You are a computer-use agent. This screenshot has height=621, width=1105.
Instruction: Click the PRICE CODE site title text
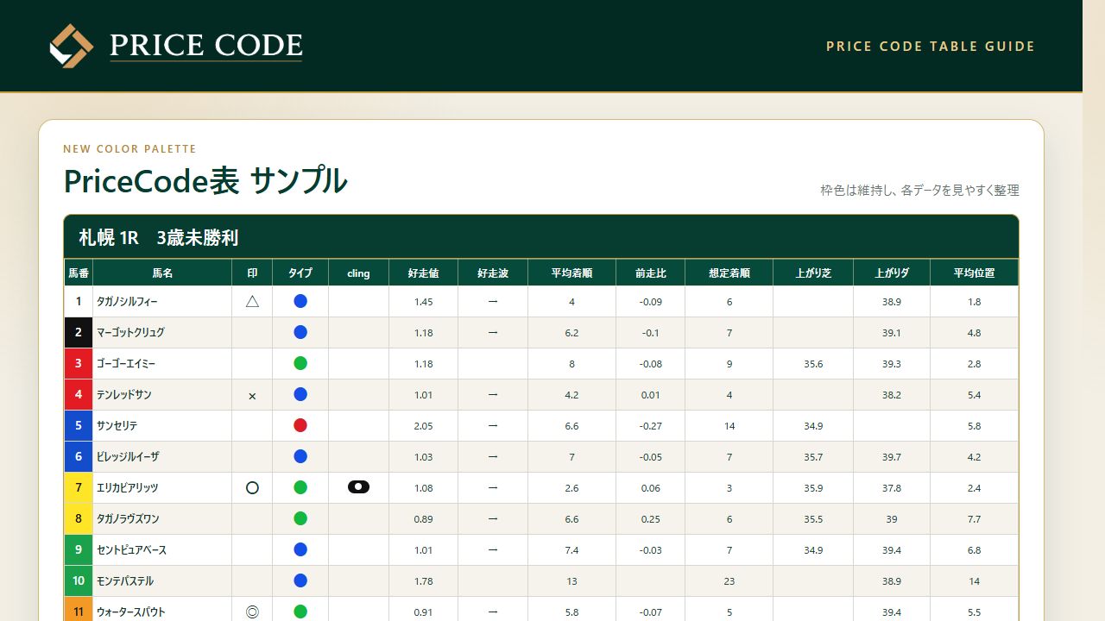tap(206, 46)
